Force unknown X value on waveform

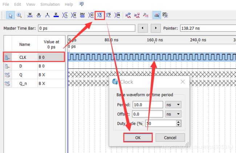30,15
